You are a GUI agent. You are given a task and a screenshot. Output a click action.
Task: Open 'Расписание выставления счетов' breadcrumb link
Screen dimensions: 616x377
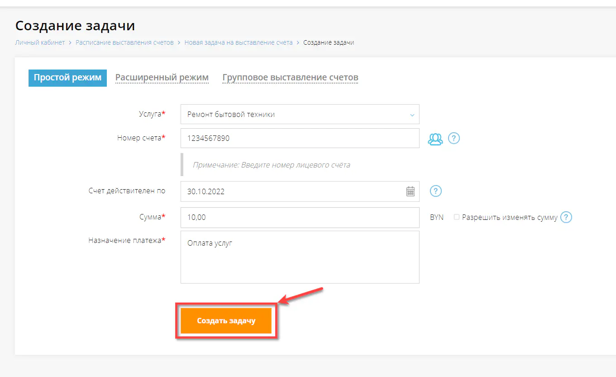124,42
